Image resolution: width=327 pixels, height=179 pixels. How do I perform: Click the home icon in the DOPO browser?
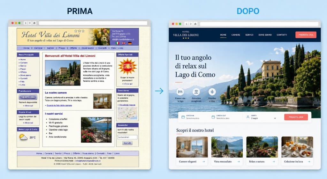coord(195,24)
